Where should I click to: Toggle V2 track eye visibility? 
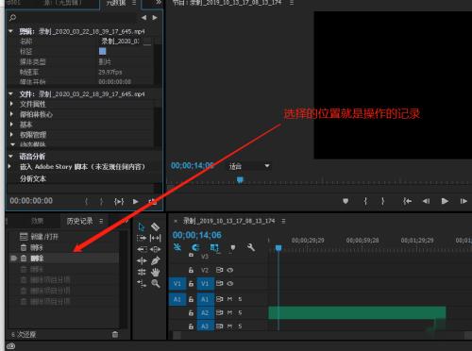point(230,270)
